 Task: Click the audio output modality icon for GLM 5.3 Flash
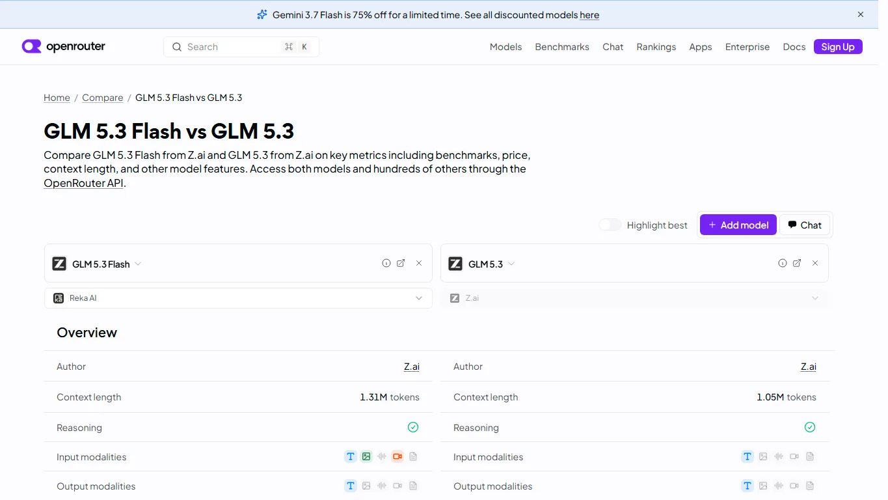[382, 486]
